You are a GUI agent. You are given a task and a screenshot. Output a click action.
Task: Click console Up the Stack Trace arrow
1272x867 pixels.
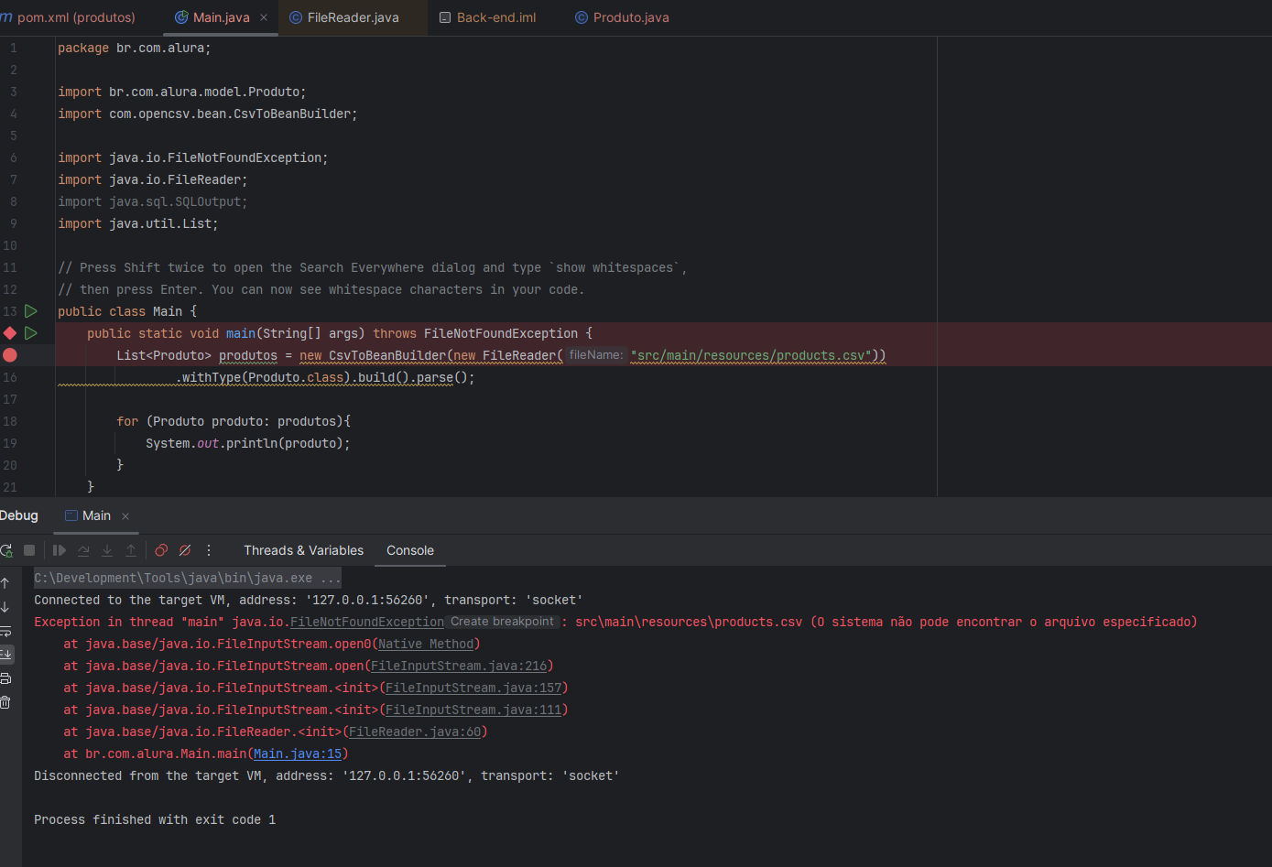(5, 583)
